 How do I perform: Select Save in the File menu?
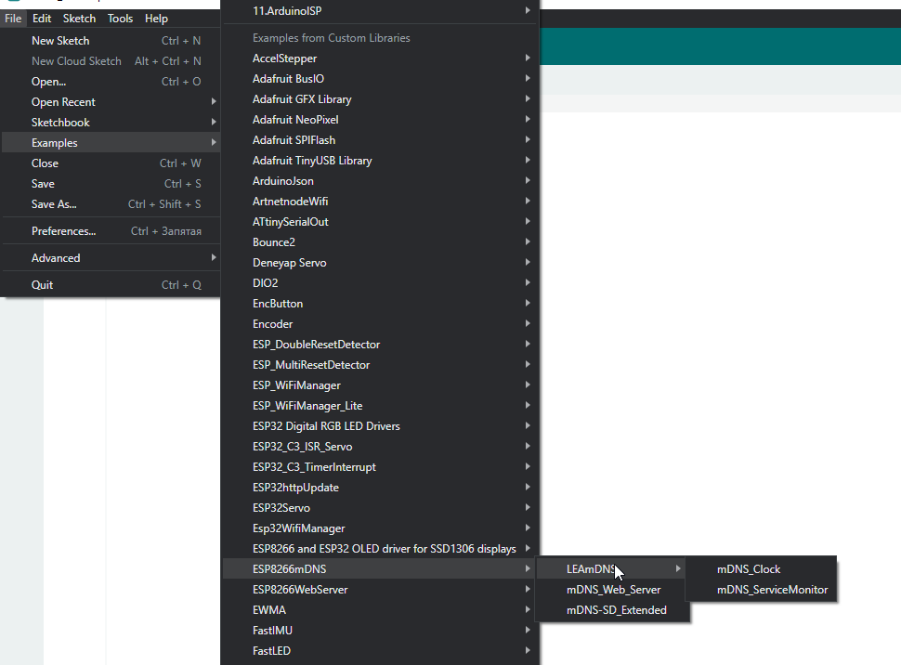pos(111,184)
